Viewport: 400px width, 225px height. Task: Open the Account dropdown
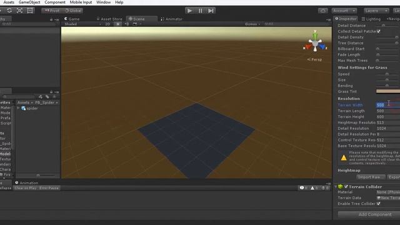[344, 11]
